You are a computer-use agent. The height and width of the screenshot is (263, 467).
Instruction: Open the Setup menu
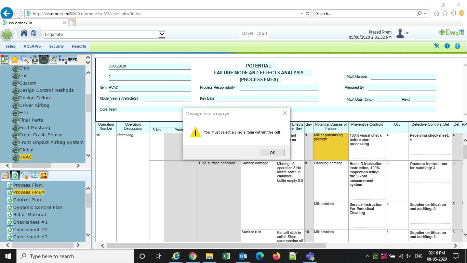point(10,46)
